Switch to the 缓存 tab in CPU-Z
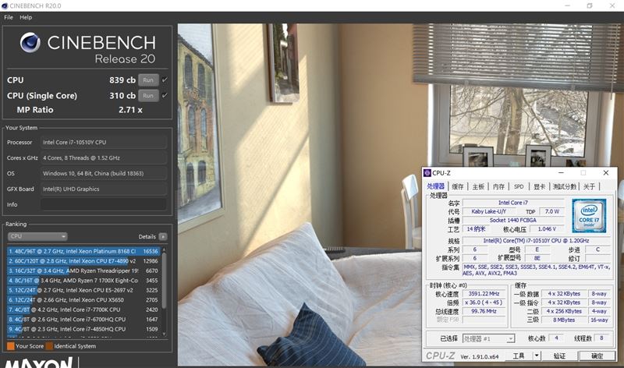 click(458, 186)
